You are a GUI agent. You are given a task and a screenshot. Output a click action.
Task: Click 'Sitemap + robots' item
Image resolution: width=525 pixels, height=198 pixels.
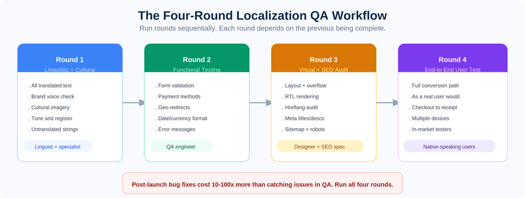tap(303, 129)
